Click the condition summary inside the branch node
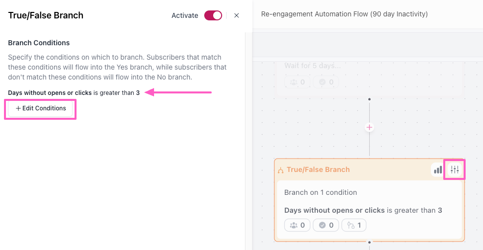 tap(363, 211)
